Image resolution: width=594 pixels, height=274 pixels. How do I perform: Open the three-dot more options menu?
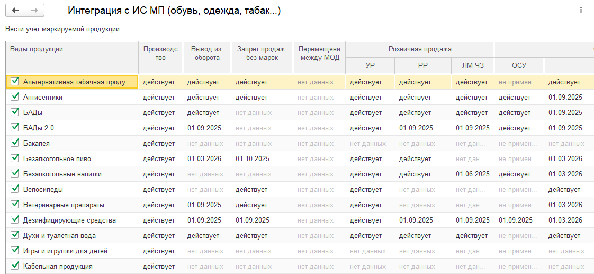coord(581,11)
